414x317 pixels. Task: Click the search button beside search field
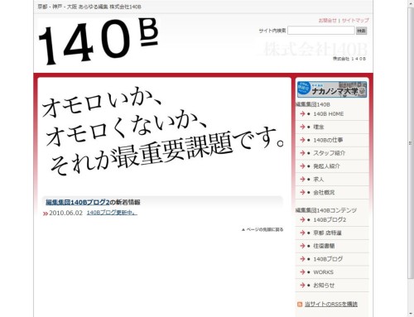pos(361,31)
